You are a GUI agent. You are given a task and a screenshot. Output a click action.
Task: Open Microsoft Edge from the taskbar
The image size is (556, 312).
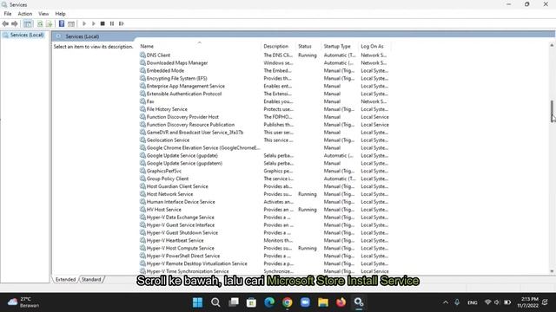(269, 302)
